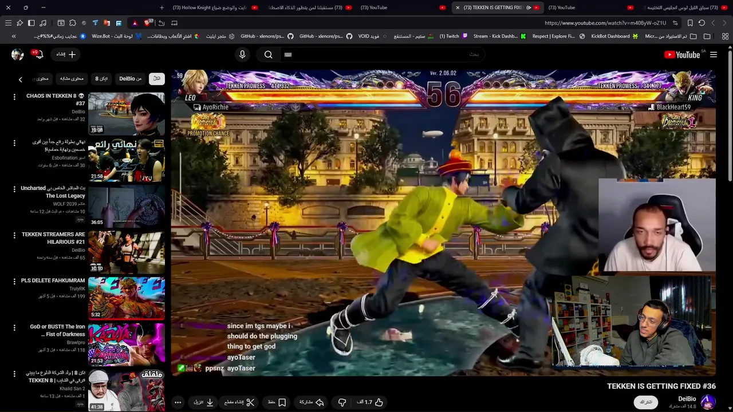
Task: Toggle the browser sidebar panel icon
Action: tap(31, 23)
